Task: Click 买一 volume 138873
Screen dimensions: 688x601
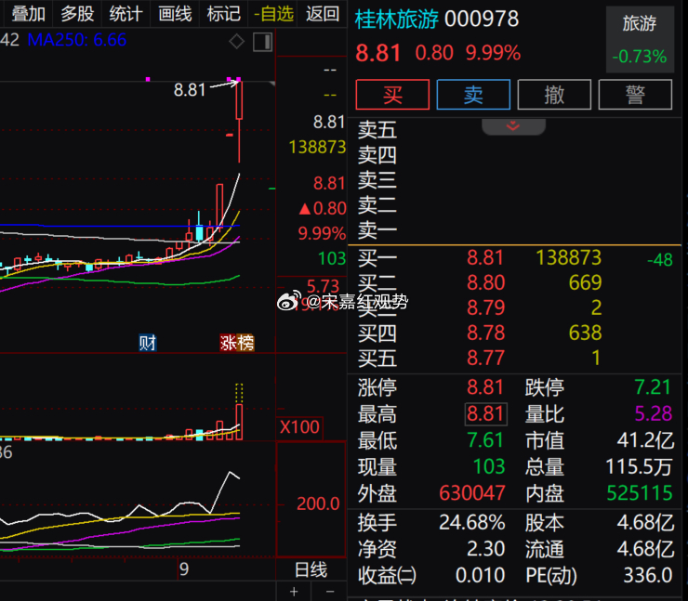Action: pos(569,257)
